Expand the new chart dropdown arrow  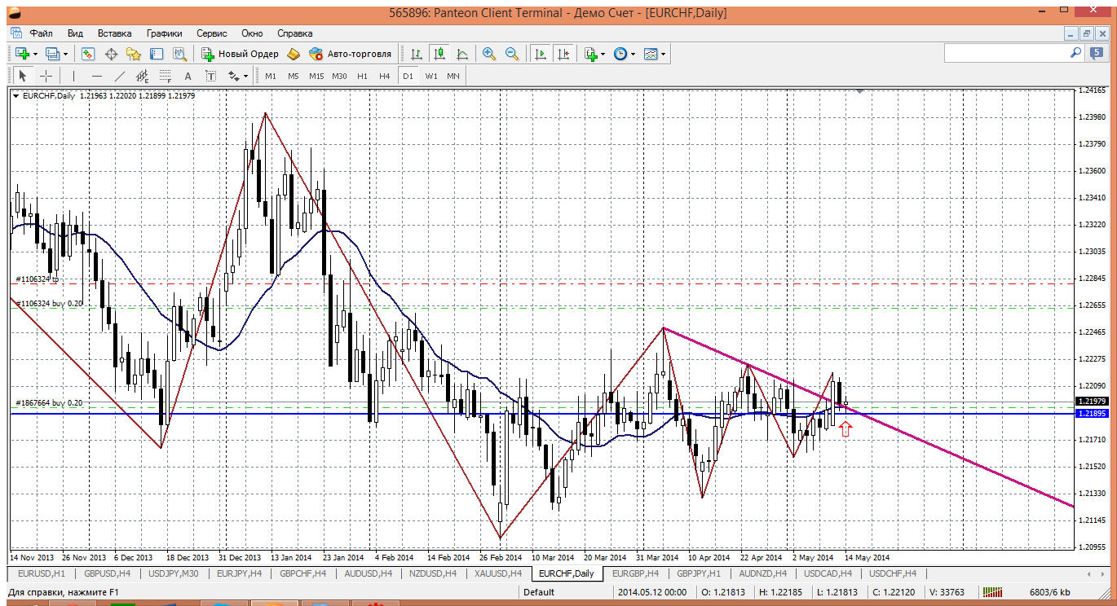[x=36, y=54]
